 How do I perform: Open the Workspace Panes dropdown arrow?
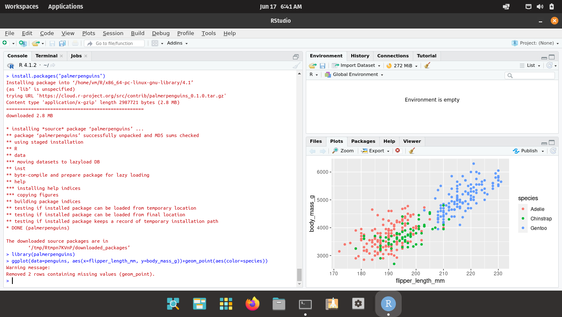point(162,43)
